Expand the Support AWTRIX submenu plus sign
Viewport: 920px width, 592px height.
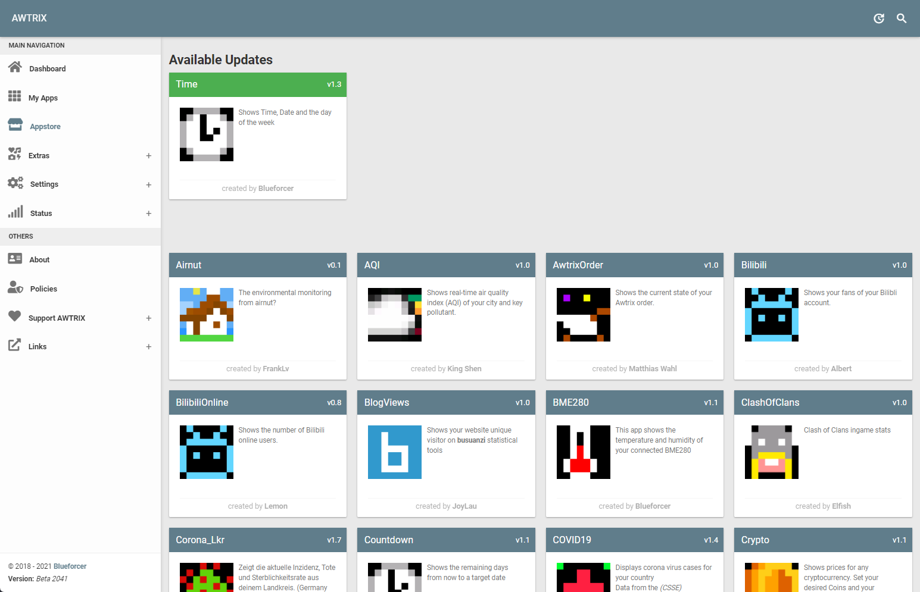tap(149, 318)
